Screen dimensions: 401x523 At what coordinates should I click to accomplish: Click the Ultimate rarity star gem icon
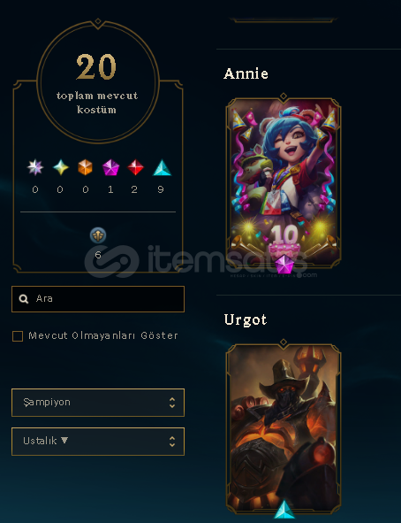pyautogui.click(x=35, y=167)
